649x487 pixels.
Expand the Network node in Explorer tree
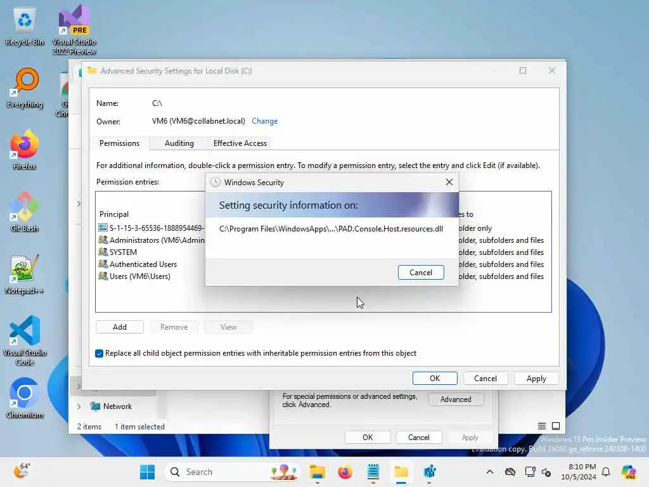(x=79, y=406)
